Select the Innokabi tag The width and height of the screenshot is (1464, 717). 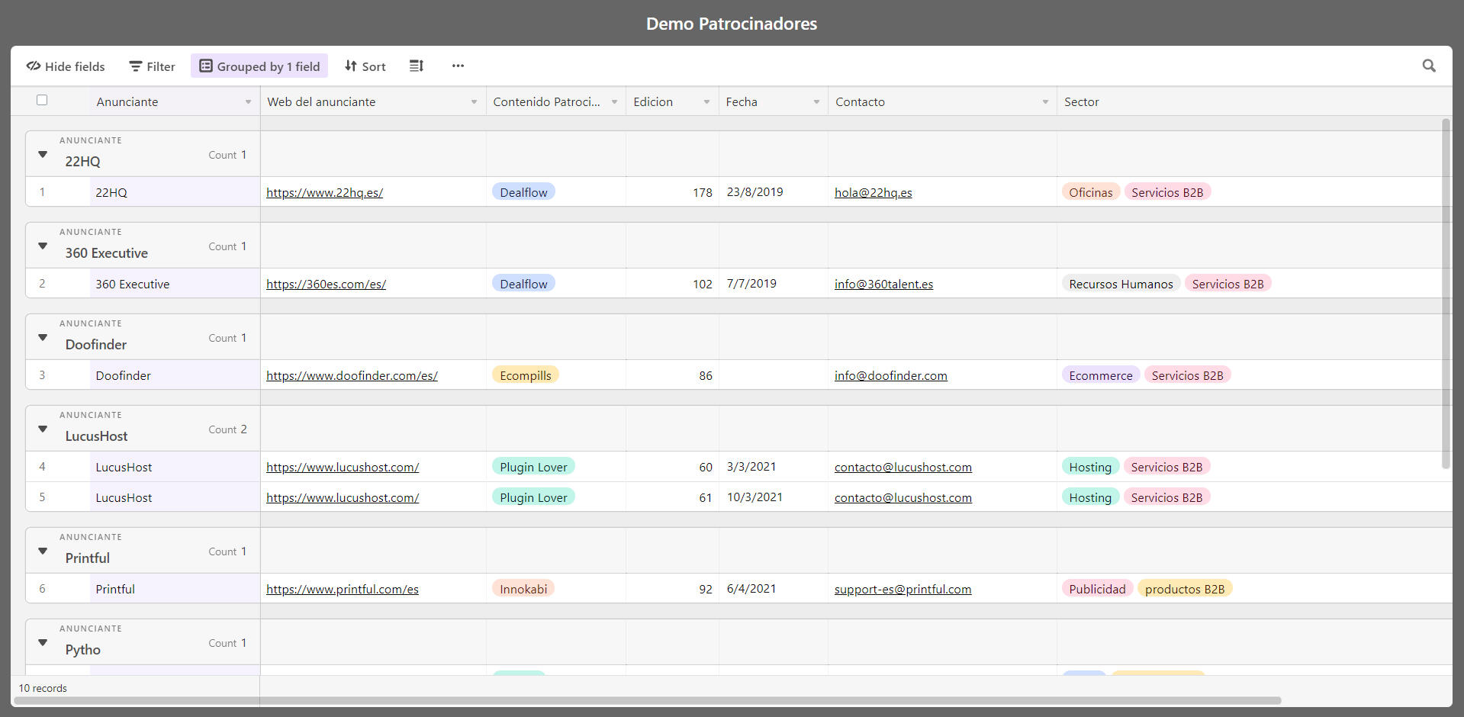[523, 589]
